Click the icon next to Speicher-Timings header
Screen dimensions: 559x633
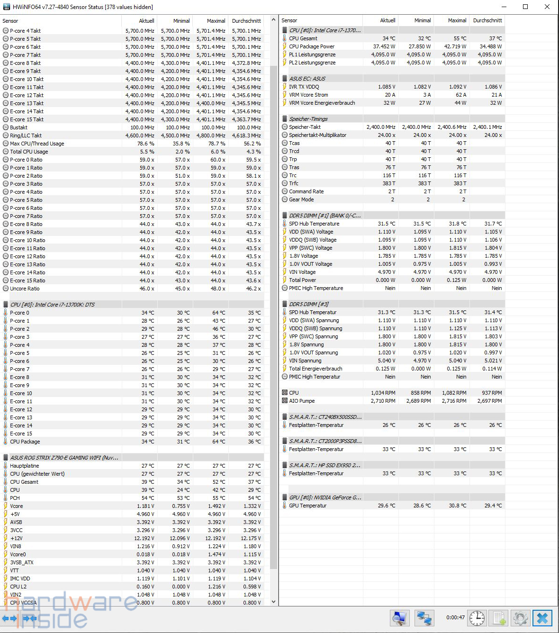tap(285, 119)
